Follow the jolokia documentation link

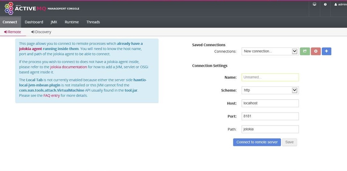pyautogui.click(x=69, y=67)
